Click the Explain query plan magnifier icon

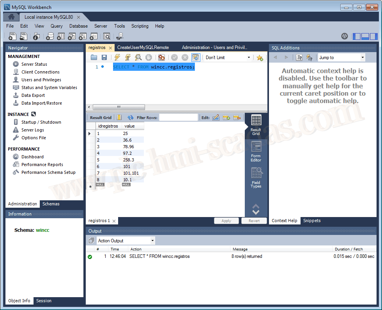pos(138,58)
